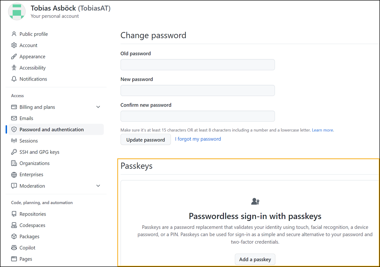Open Accessibility settings via its icon

click(x=13, y=68)
